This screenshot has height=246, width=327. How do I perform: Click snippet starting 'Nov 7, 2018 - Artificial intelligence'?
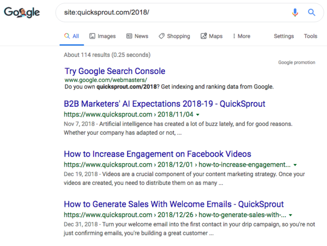[x=178, y=128]
